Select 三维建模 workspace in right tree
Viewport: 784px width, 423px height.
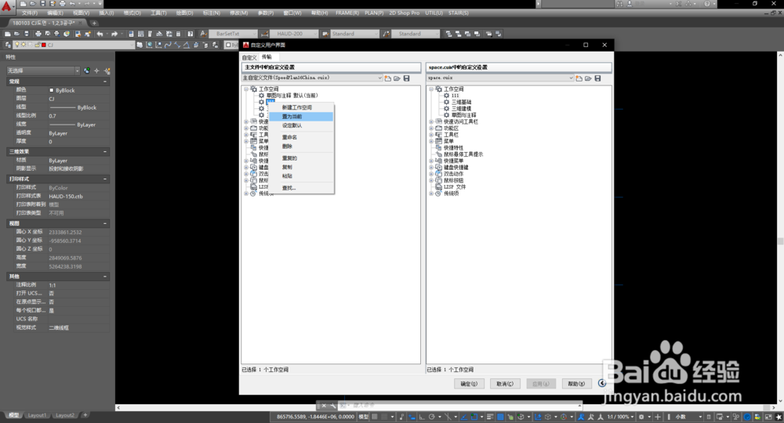pyautogui.click(x=461, y=108)
